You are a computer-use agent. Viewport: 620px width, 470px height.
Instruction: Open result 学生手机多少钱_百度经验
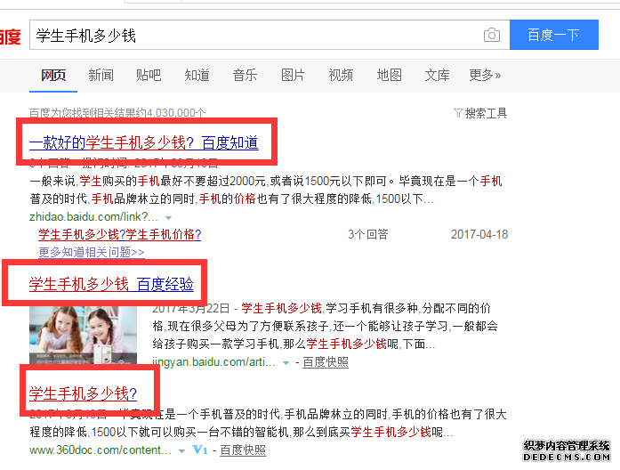point(111,285)
